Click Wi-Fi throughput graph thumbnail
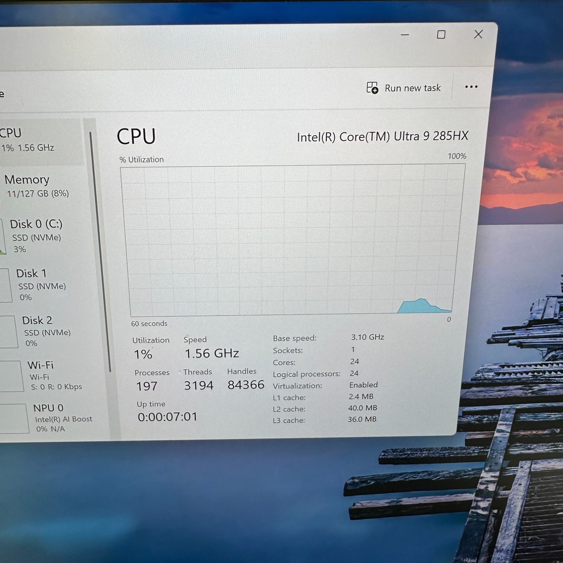 click(x=11, y=376)
